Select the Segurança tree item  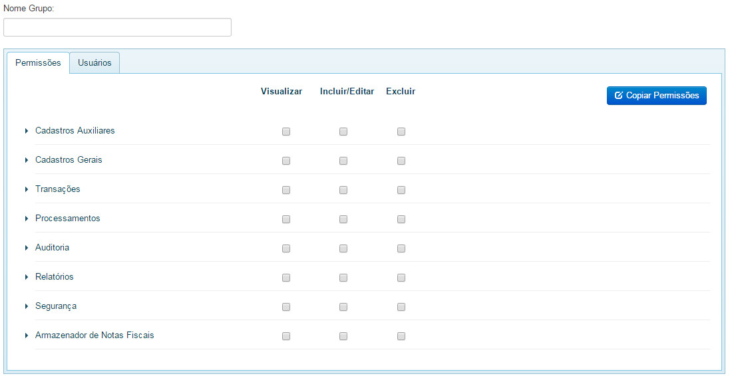pos(56,306)
